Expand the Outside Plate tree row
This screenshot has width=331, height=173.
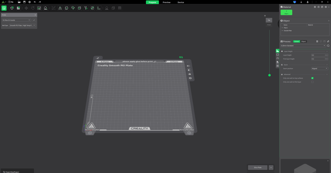tap(282, 31)
